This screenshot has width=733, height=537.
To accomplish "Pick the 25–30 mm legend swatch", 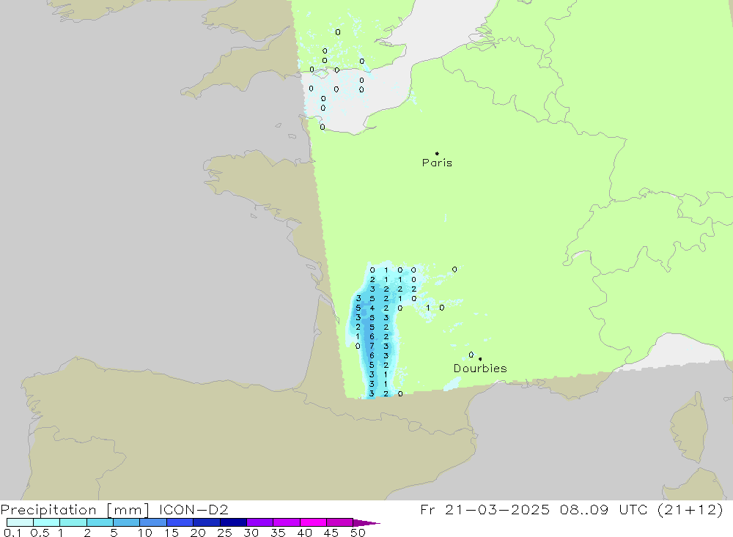I will pos(233,522).
